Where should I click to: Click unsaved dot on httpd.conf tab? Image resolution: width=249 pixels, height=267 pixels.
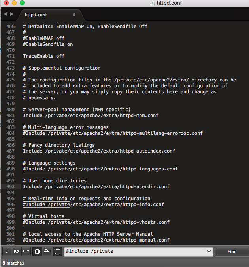pyautogui.click(x=74, y=15)
